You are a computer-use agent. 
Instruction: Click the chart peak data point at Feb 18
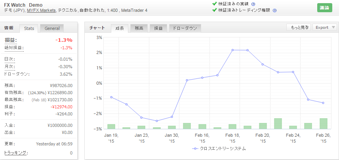pyautogui.click(x=232, y=50)
